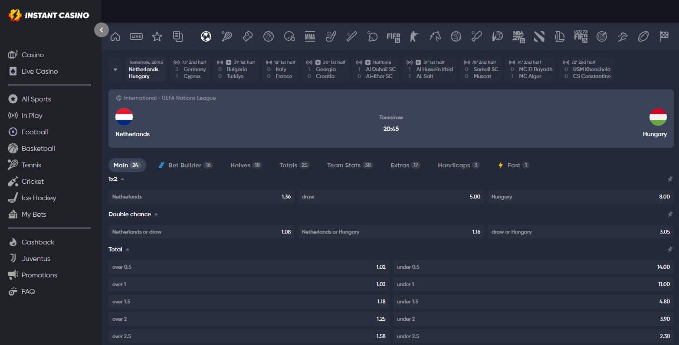Bet on Hungary to win at 8.00

click(581, 197)
